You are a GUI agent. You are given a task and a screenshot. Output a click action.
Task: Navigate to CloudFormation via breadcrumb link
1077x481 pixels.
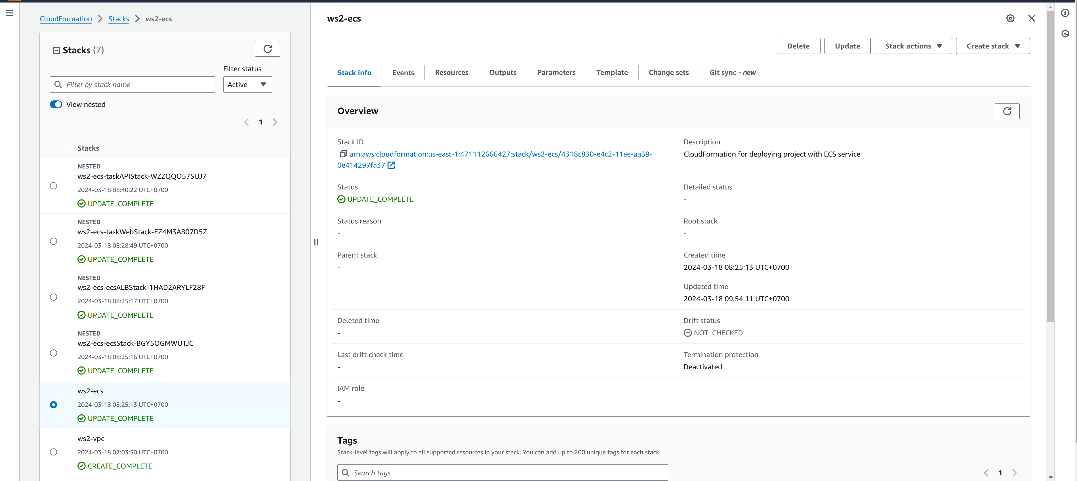click(66, 19)
